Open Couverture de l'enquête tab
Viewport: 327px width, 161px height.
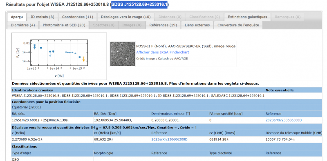coord(238,25)
